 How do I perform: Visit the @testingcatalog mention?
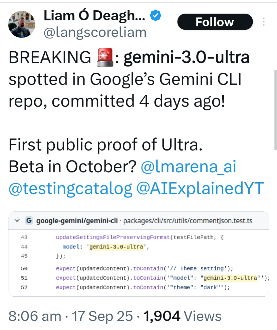coord(71,188)
